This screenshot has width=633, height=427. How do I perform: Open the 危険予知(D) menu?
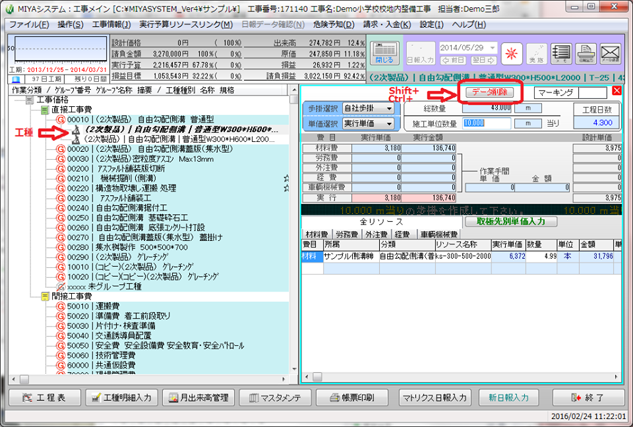(334, 24)
